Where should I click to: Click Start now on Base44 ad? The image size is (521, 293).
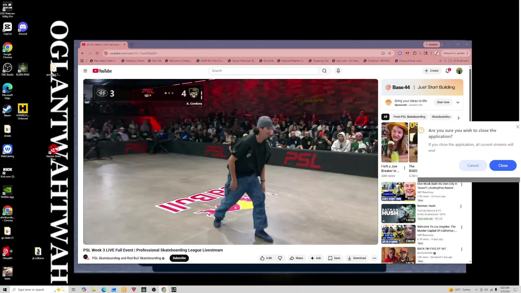pos(443,102)
